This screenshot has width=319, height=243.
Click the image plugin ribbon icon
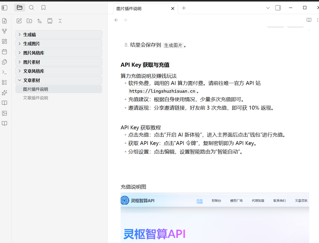(x=4, y=113)
